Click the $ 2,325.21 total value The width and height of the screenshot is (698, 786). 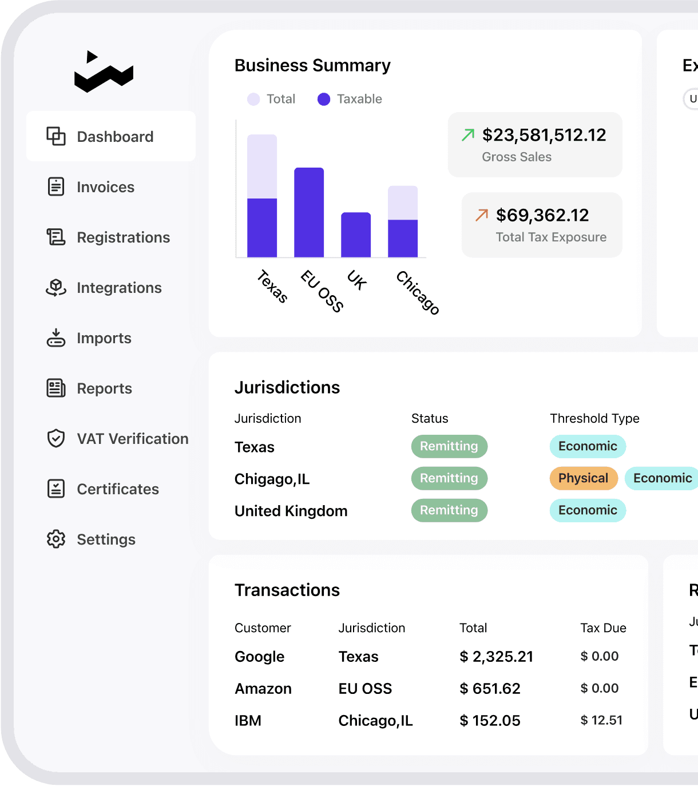[x=496, y=656]
